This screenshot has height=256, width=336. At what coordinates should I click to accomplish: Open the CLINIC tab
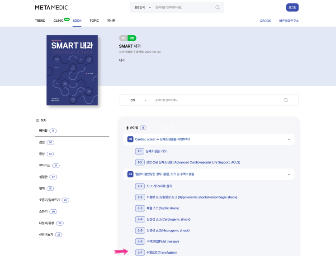coord(58,21)
